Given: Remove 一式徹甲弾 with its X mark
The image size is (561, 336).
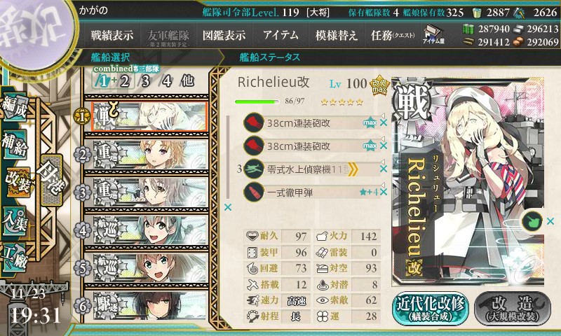Looking at the screenshot, I should (384, 192).
